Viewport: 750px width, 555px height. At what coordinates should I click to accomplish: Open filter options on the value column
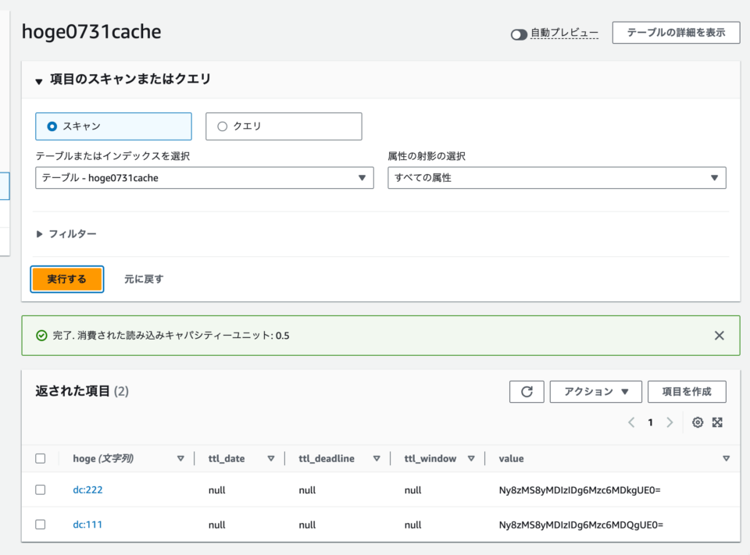(725, 458)
